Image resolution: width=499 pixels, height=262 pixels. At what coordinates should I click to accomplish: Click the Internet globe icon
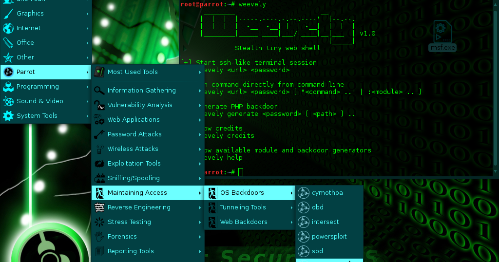pyautogui.click(x=8, y=28)
